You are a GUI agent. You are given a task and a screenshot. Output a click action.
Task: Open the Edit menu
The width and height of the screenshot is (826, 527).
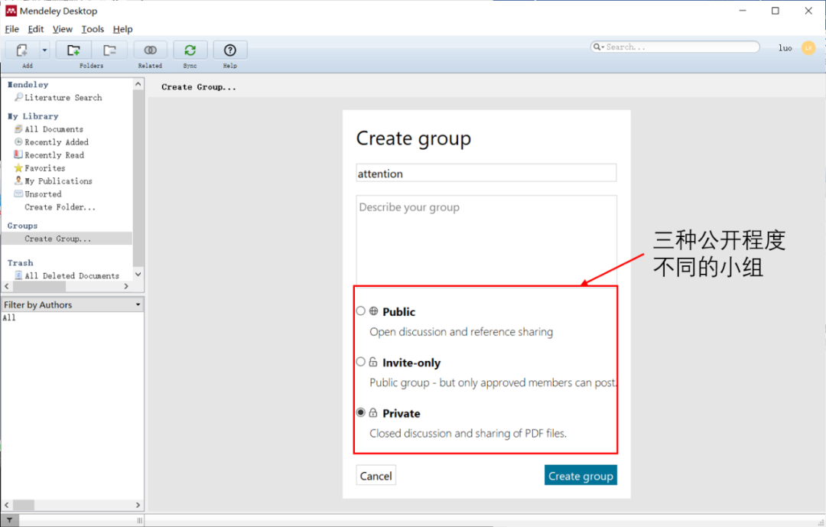36,29
